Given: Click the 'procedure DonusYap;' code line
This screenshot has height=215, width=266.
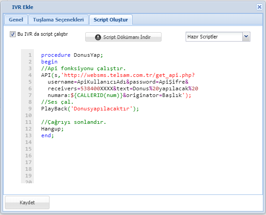Looking at the screenshot, I should [72, 55].
